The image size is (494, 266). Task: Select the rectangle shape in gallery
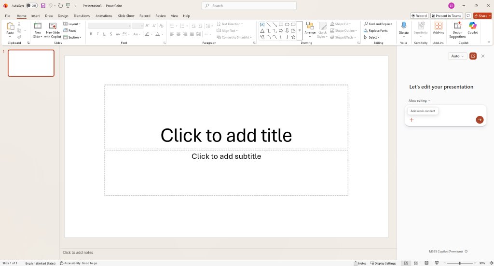pyautogui.click(x=281, y=24)
